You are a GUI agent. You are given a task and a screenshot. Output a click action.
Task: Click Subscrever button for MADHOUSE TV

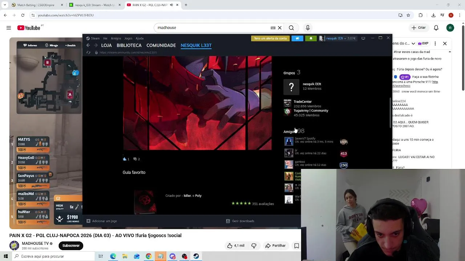coord(71,246)
